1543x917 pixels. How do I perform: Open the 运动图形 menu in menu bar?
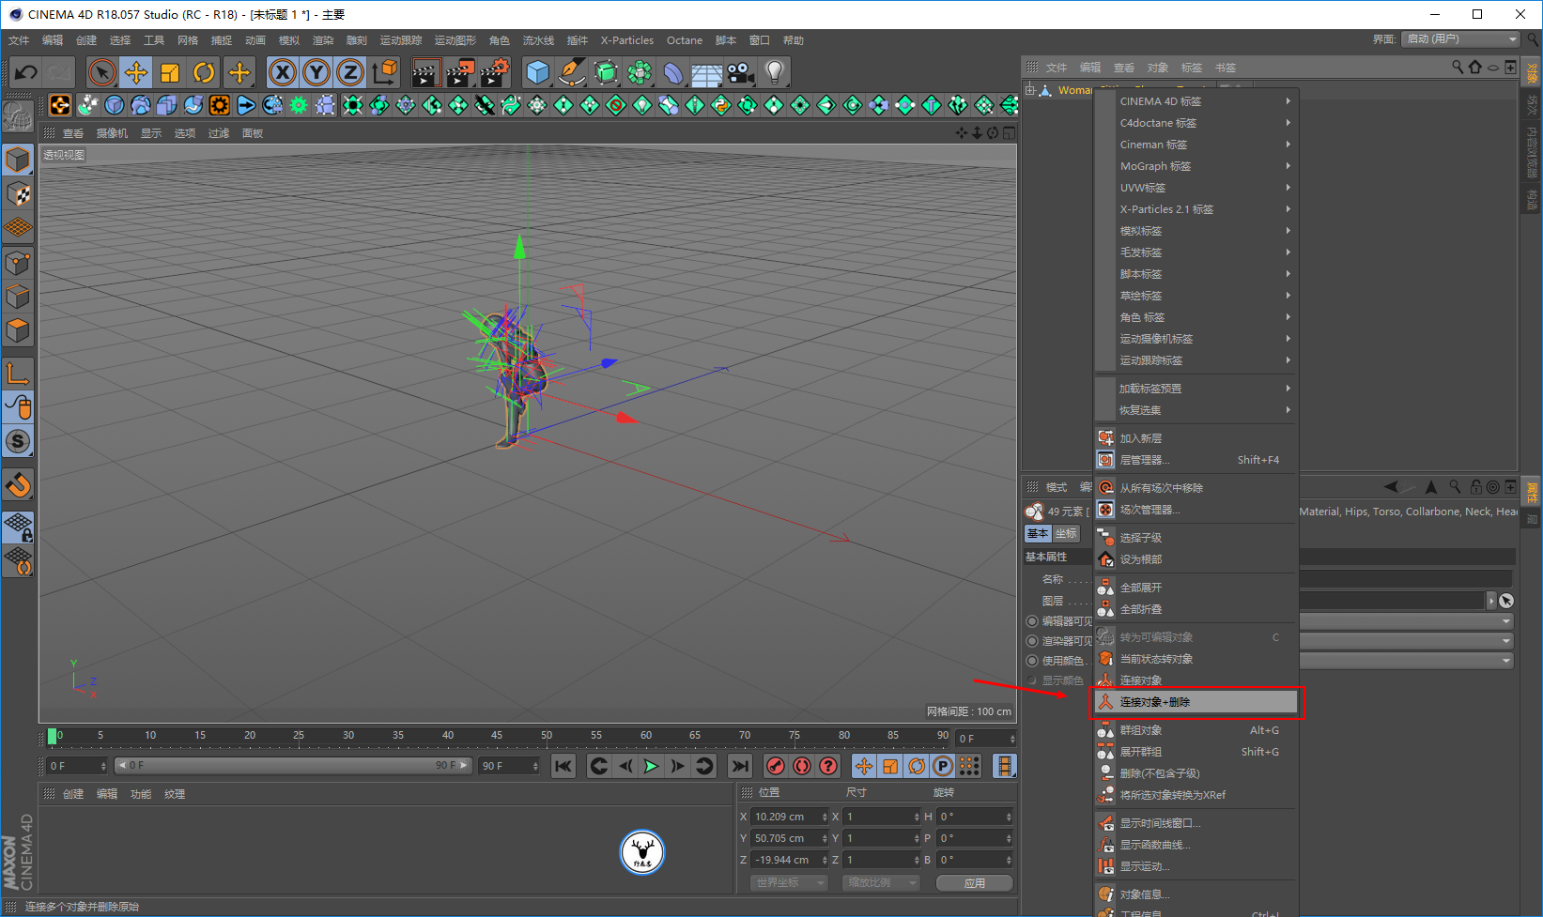pos(455,40)
